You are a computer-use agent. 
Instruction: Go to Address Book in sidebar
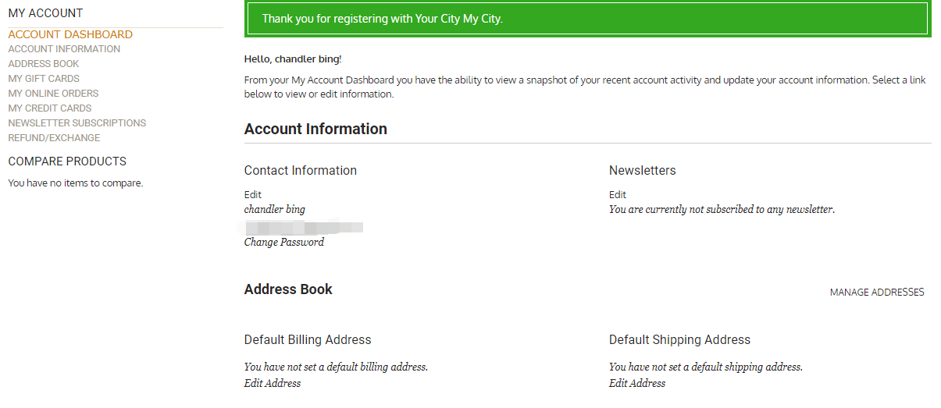click(44, 64)
